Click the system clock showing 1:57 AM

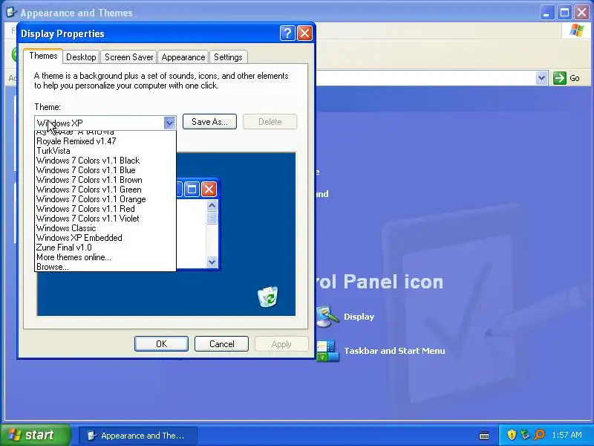[567, 435]
